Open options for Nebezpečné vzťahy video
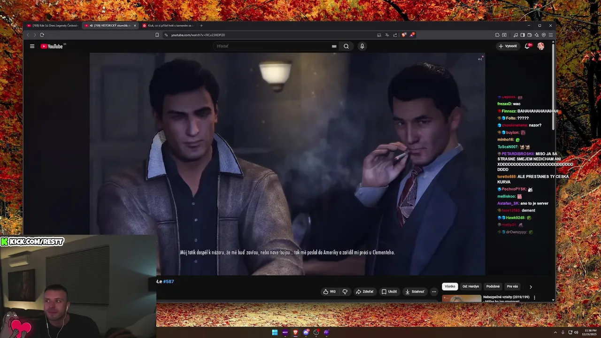 pyautogui.click(x=534, y=298)
